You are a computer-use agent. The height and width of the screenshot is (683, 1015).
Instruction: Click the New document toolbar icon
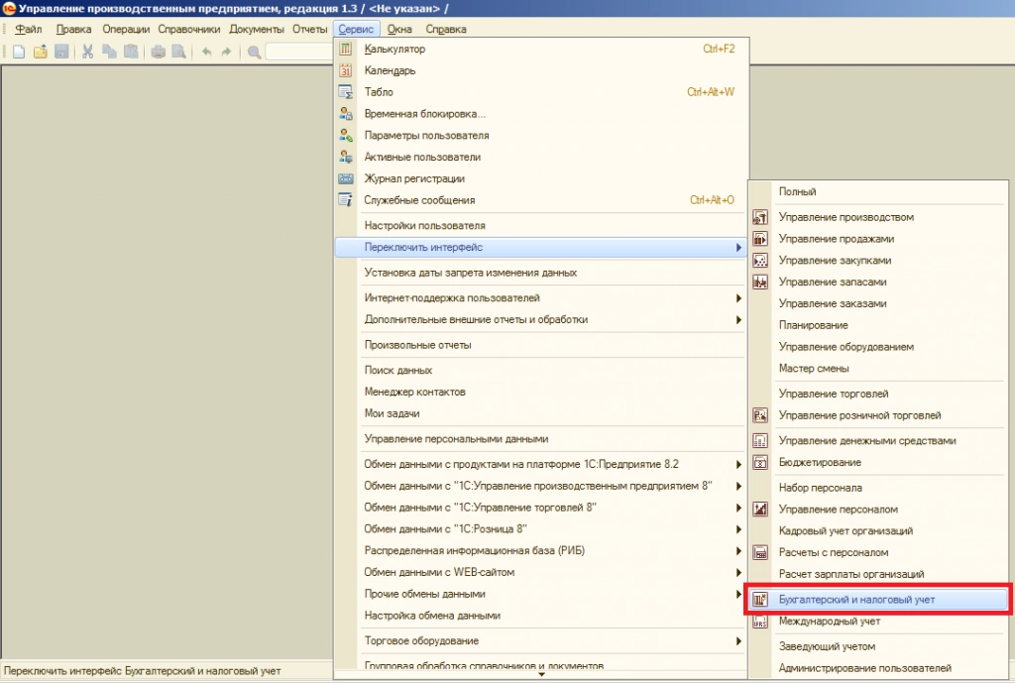[x=19, y=52]
